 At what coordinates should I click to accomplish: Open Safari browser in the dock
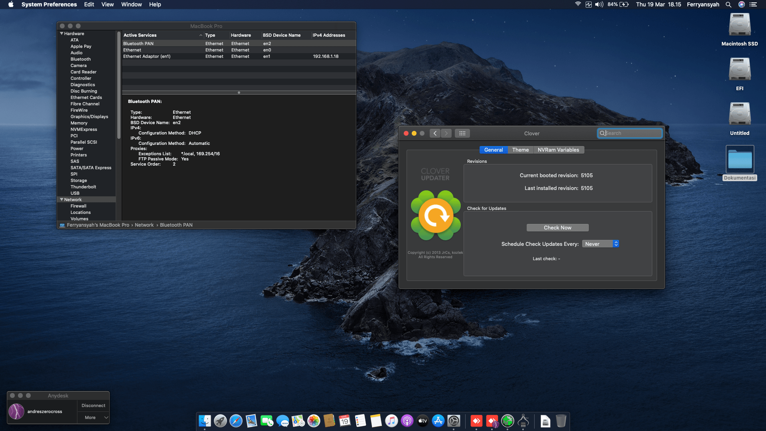click(236, 421)
